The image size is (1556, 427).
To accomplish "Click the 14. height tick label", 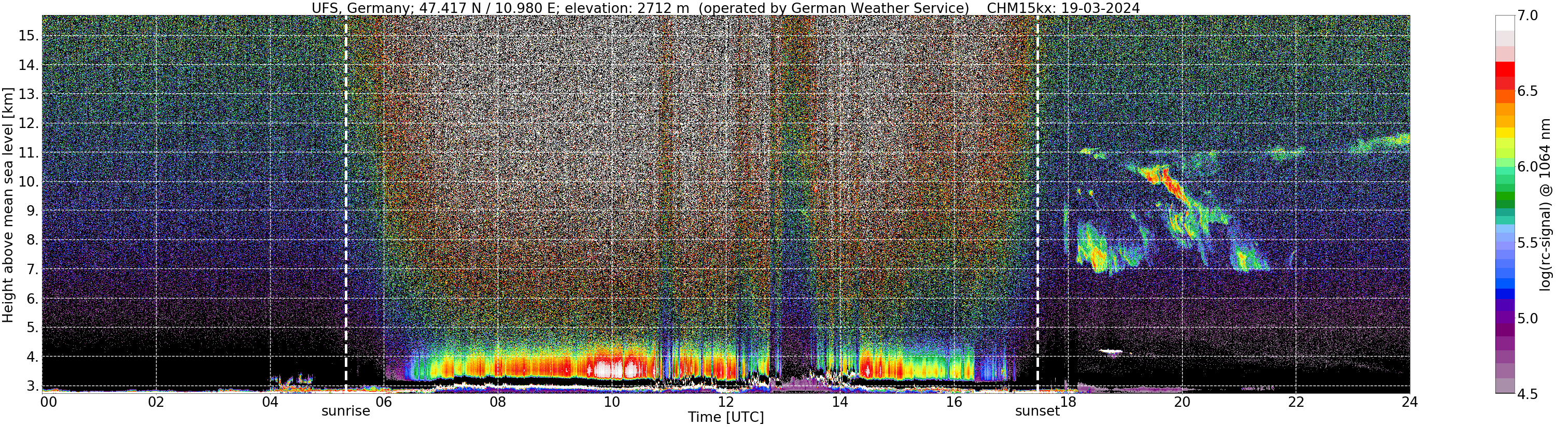I will point(29,65).
